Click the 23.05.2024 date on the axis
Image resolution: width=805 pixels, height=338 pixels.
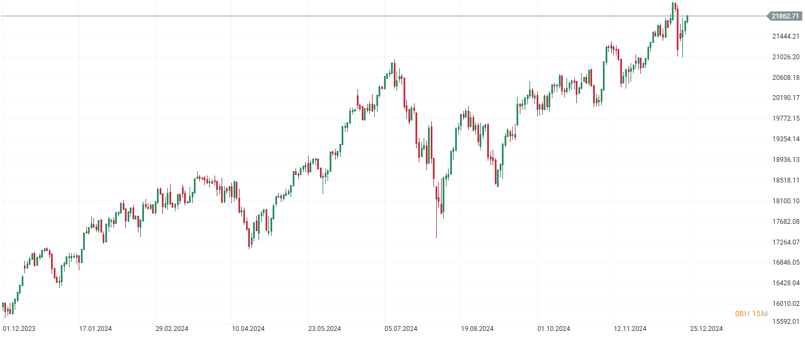click(x=324, y=329)
